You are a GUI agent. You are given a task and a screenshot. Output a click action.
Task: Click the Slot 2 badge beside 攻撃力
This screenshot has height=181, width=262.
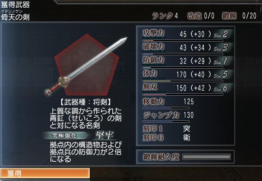221,34
